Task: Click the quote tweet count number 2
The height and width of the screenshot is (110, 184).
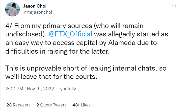Action: point(37,105)
